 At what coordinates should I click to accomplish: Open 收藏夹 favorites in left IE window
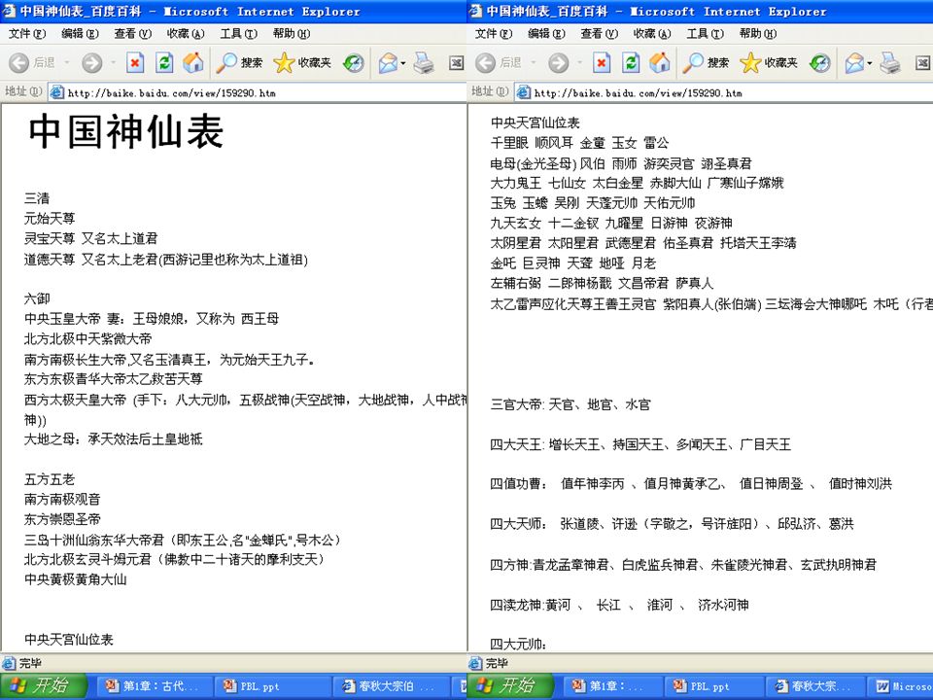click(301, 62)
